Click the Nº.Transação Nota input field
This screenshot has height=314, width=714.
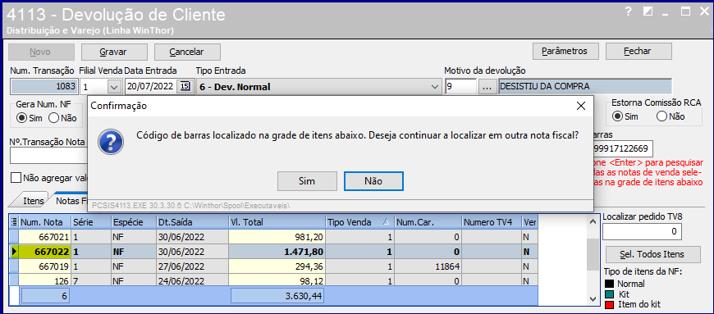click(48, 156)
